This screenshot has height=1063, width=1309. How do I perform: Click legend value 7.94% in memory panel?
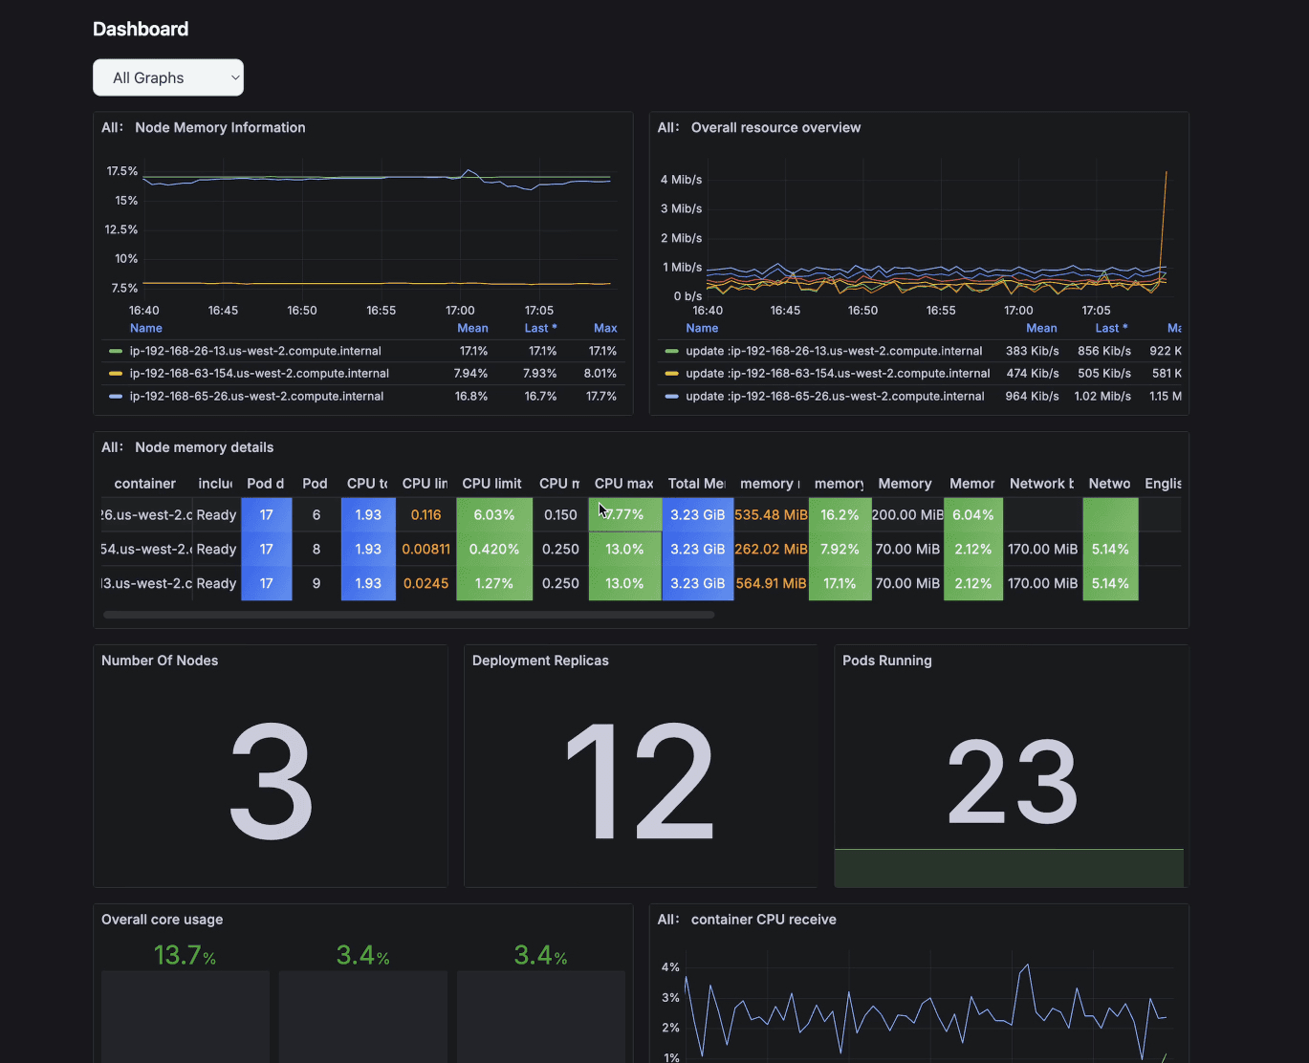tap(470, 374)
